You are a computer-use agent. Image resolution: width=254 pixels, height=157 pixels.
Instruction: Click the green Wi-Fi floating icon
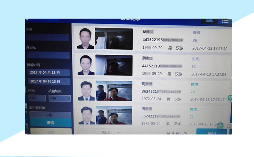click(230, 98)
